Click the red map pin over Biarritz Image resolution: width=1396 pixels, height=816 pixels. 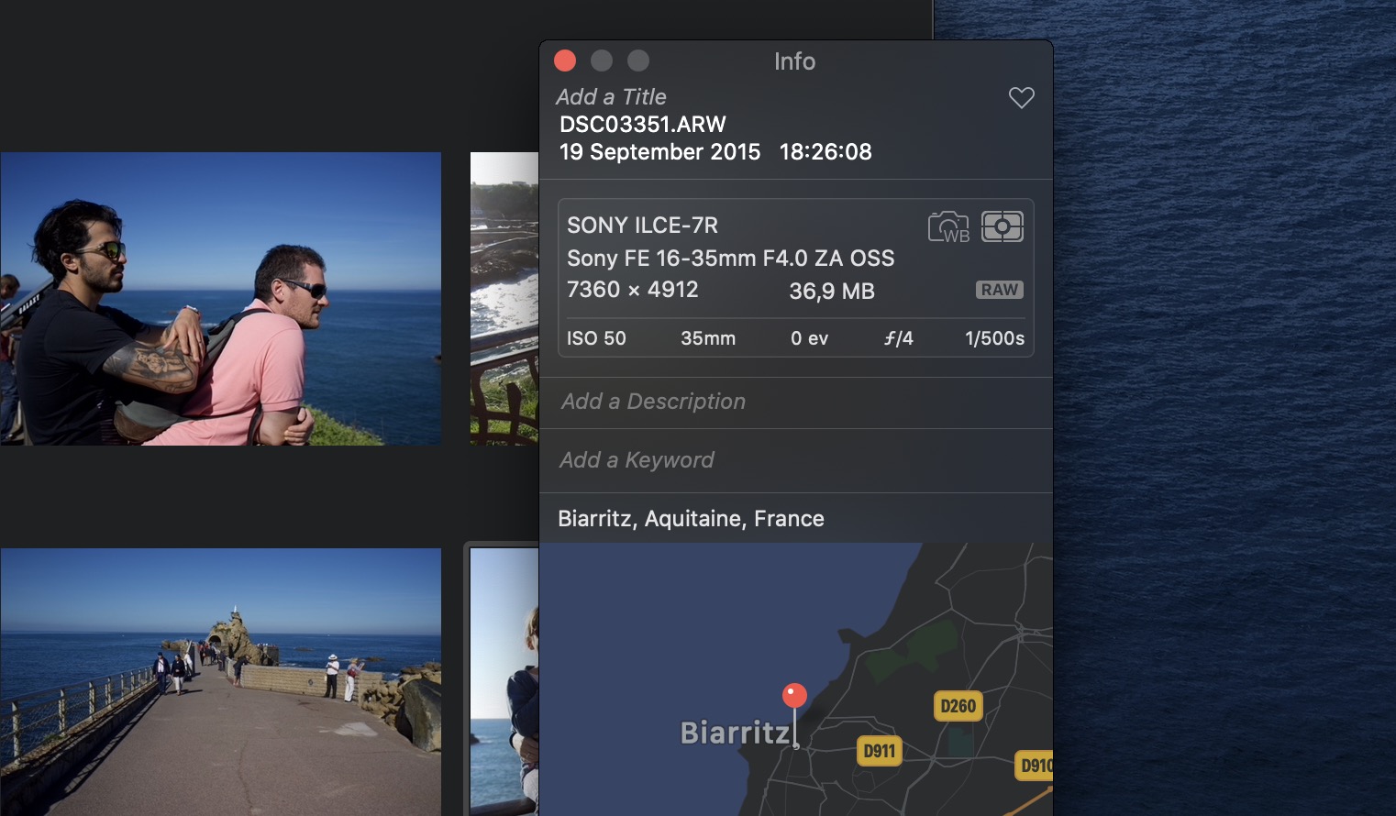pos(793,695)
